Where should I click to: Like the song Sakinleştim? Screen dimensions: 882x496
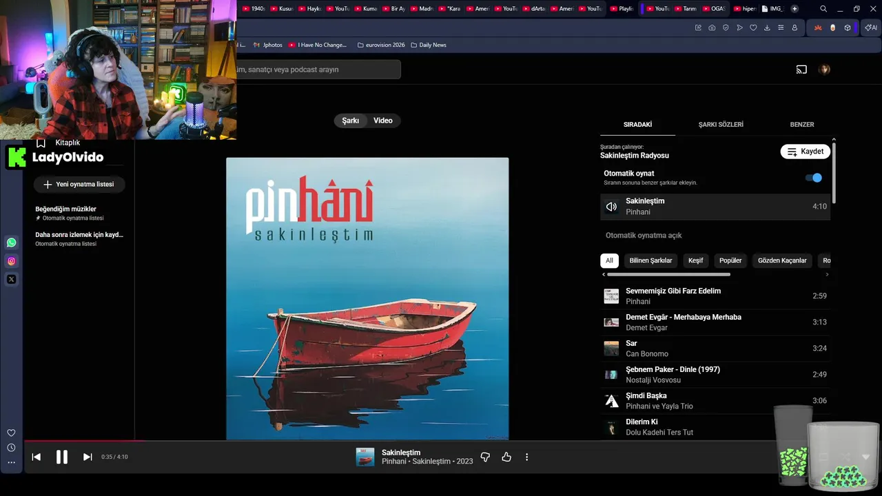(506, 457)
